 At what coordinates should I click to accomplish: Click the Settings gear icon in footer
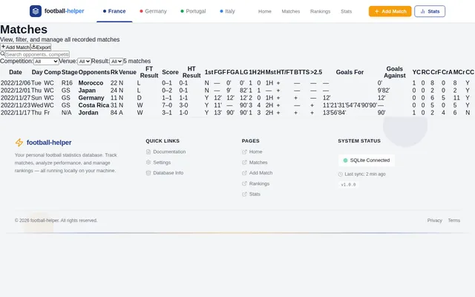[x=148, y=163]
